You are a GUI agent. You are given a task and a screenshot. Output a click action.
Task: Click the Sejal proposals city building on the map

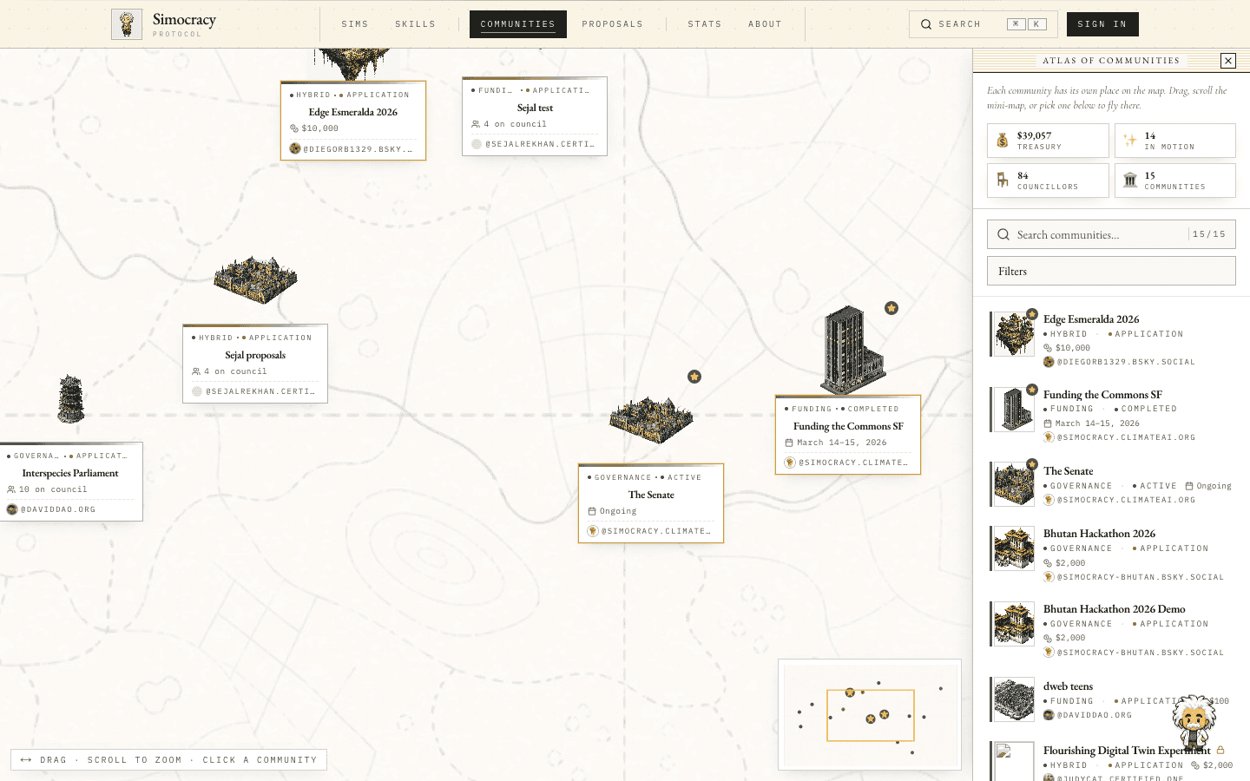coord(255,279)
